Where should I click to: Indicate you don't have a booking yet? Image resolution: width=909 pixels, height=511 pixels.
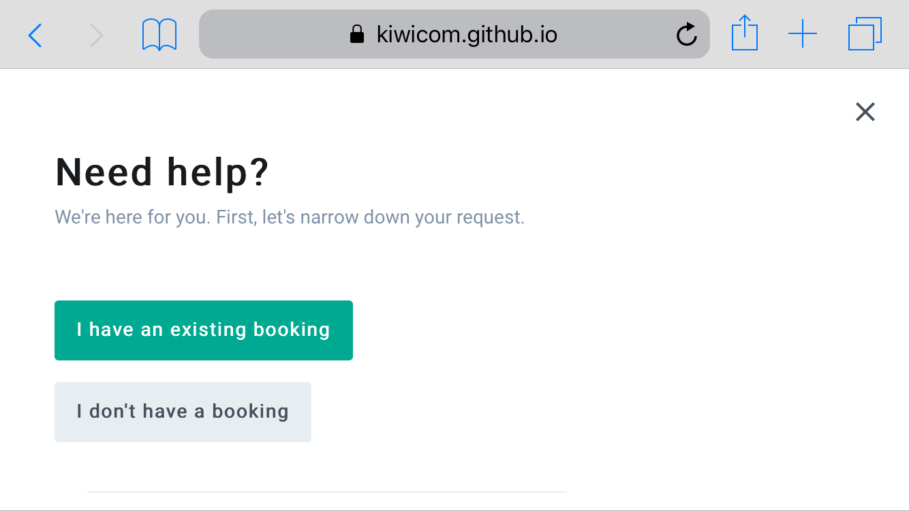pyautogui.click(x=183, y=412)
